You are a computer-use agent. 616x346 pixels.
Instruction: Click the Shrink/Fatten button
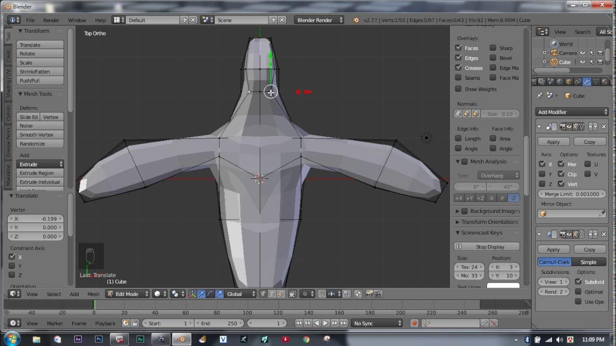pyautogui.click(x=40, y=72)
